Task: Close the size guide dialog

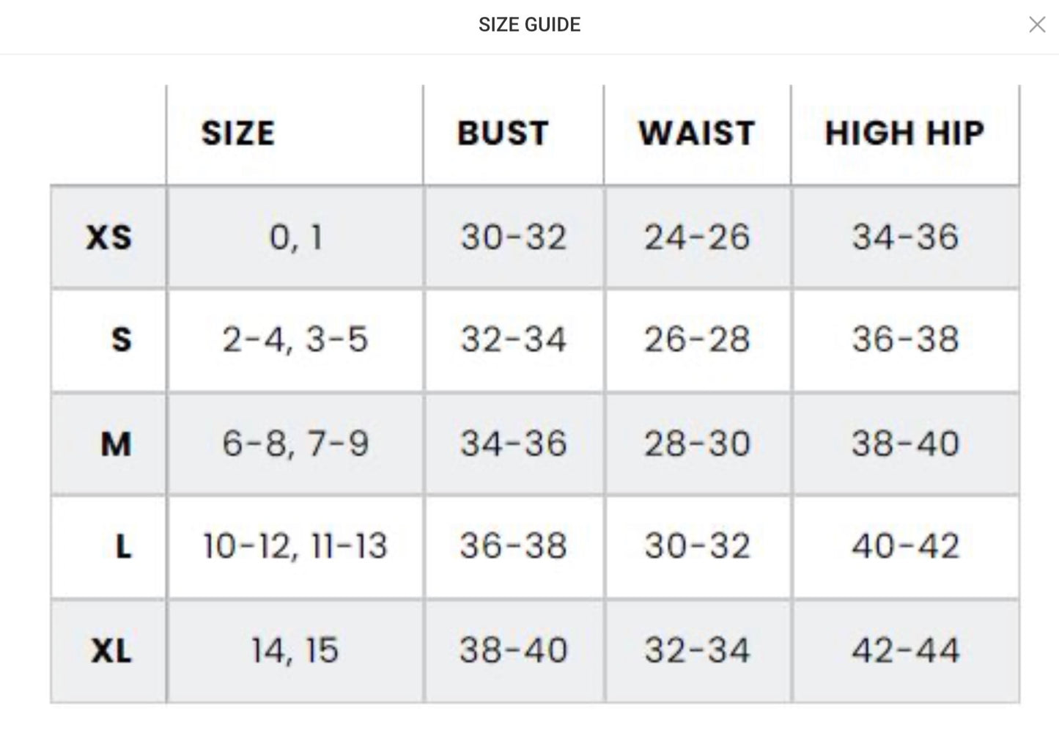Action: pyautogui.click(x=1036, y=25)
